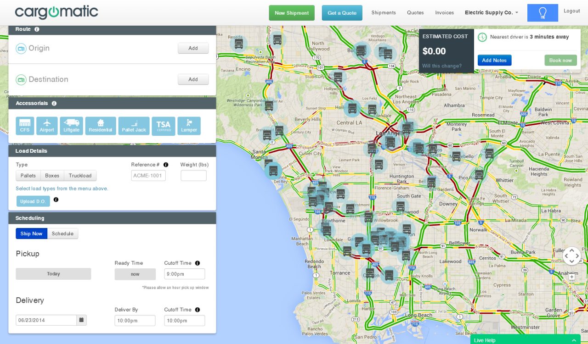
Task: Enable the Lumper accessorial icon
Action: tap(189, 126)
